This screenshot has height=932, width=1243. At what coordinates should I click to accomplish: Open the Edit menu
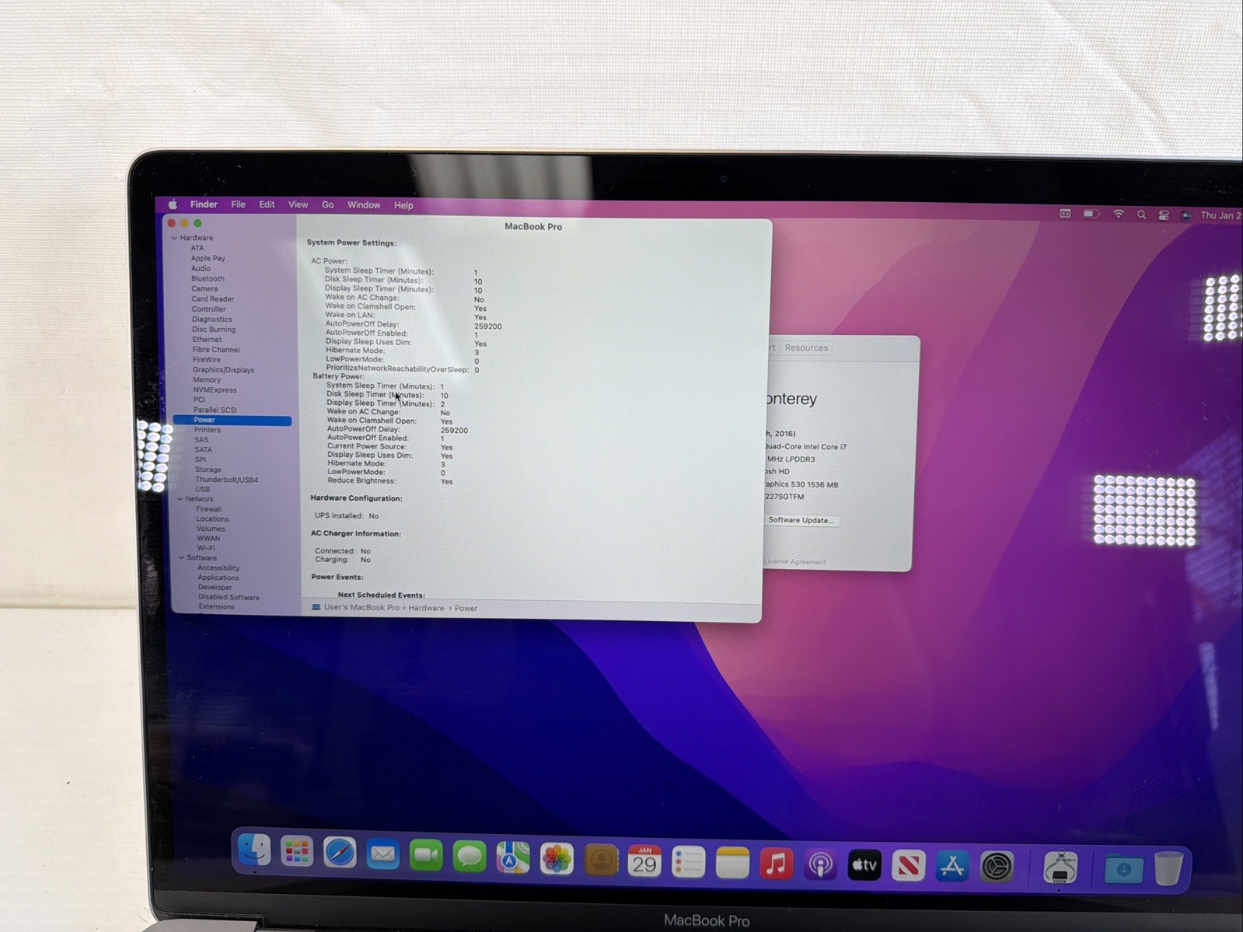click(267, 204)
